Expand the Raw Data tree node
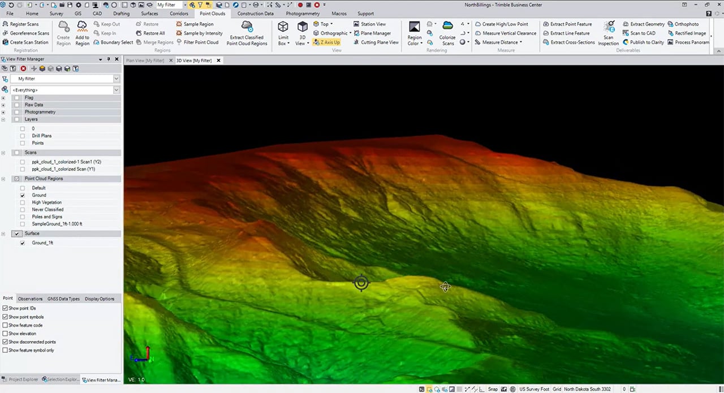The width and height of the screenshot is (724, 393). pyautogui.click(x=3, y=105)
